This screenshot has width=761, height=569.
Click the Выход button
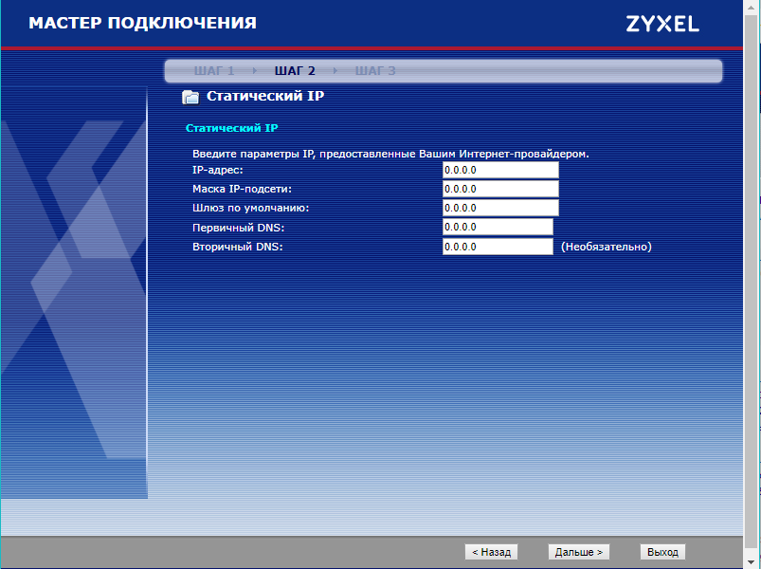[661, 552]
